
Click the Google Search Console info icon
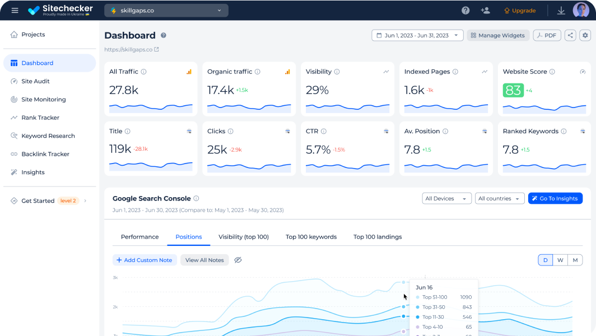(x=196, y=198)
